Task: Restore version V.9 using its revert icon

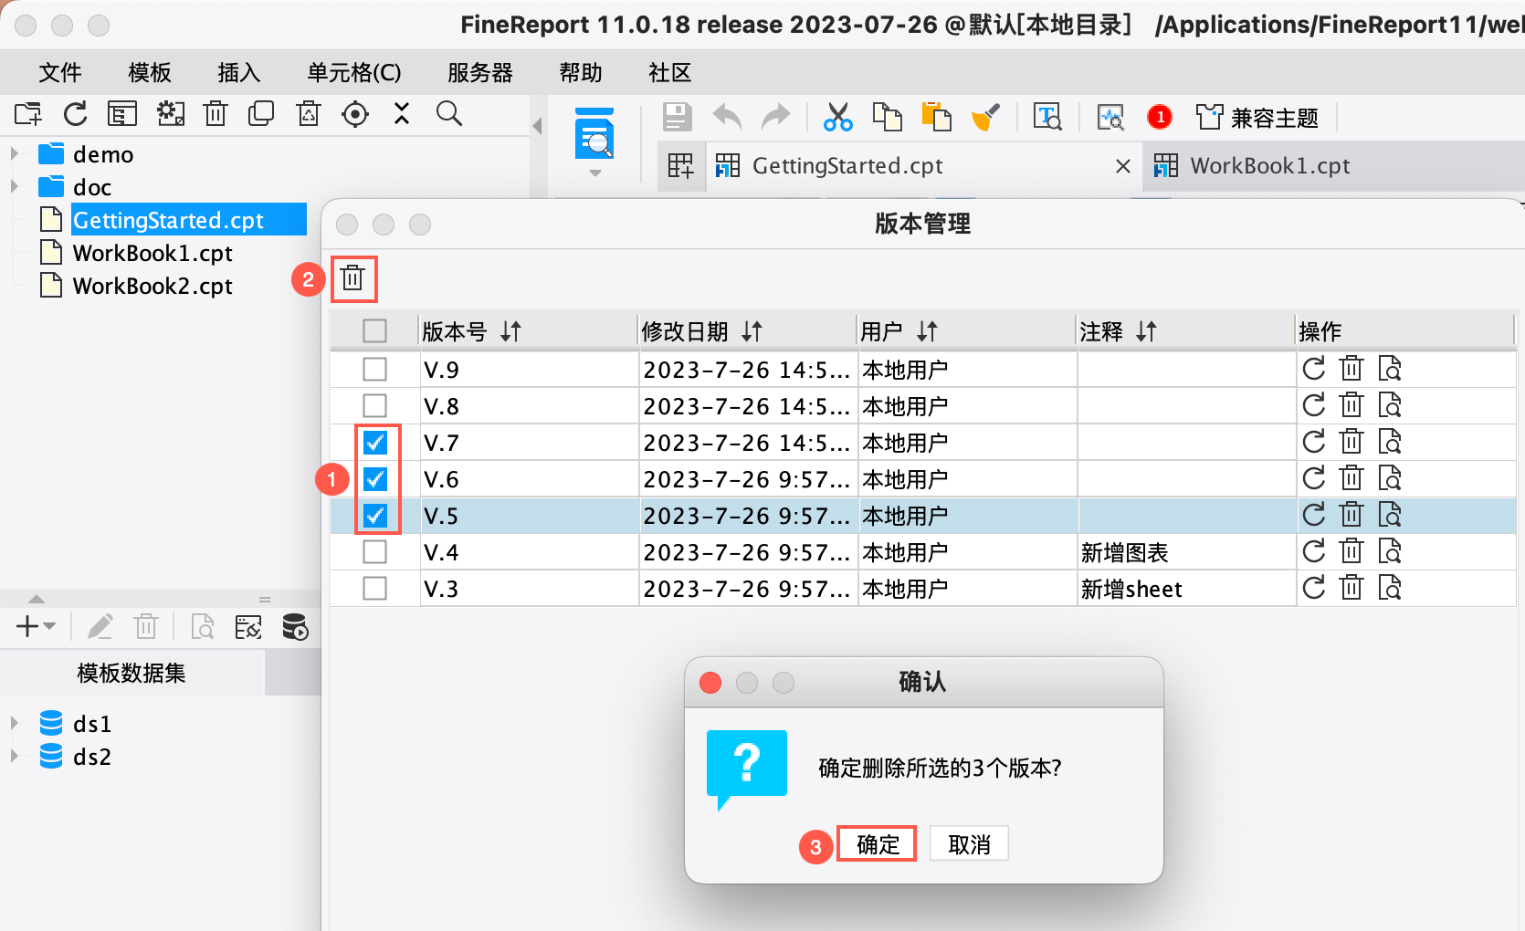Action: coord(1313,369)
